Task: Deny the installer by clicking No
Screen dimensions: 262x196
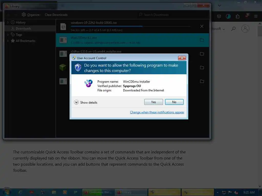Action: [x=174, y=102]
